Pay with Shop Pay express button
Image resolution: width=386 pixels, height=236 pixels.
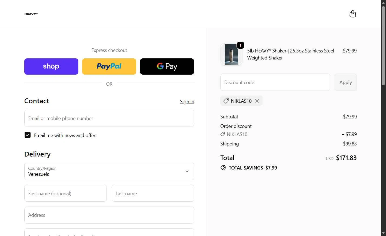pos(51,67)
